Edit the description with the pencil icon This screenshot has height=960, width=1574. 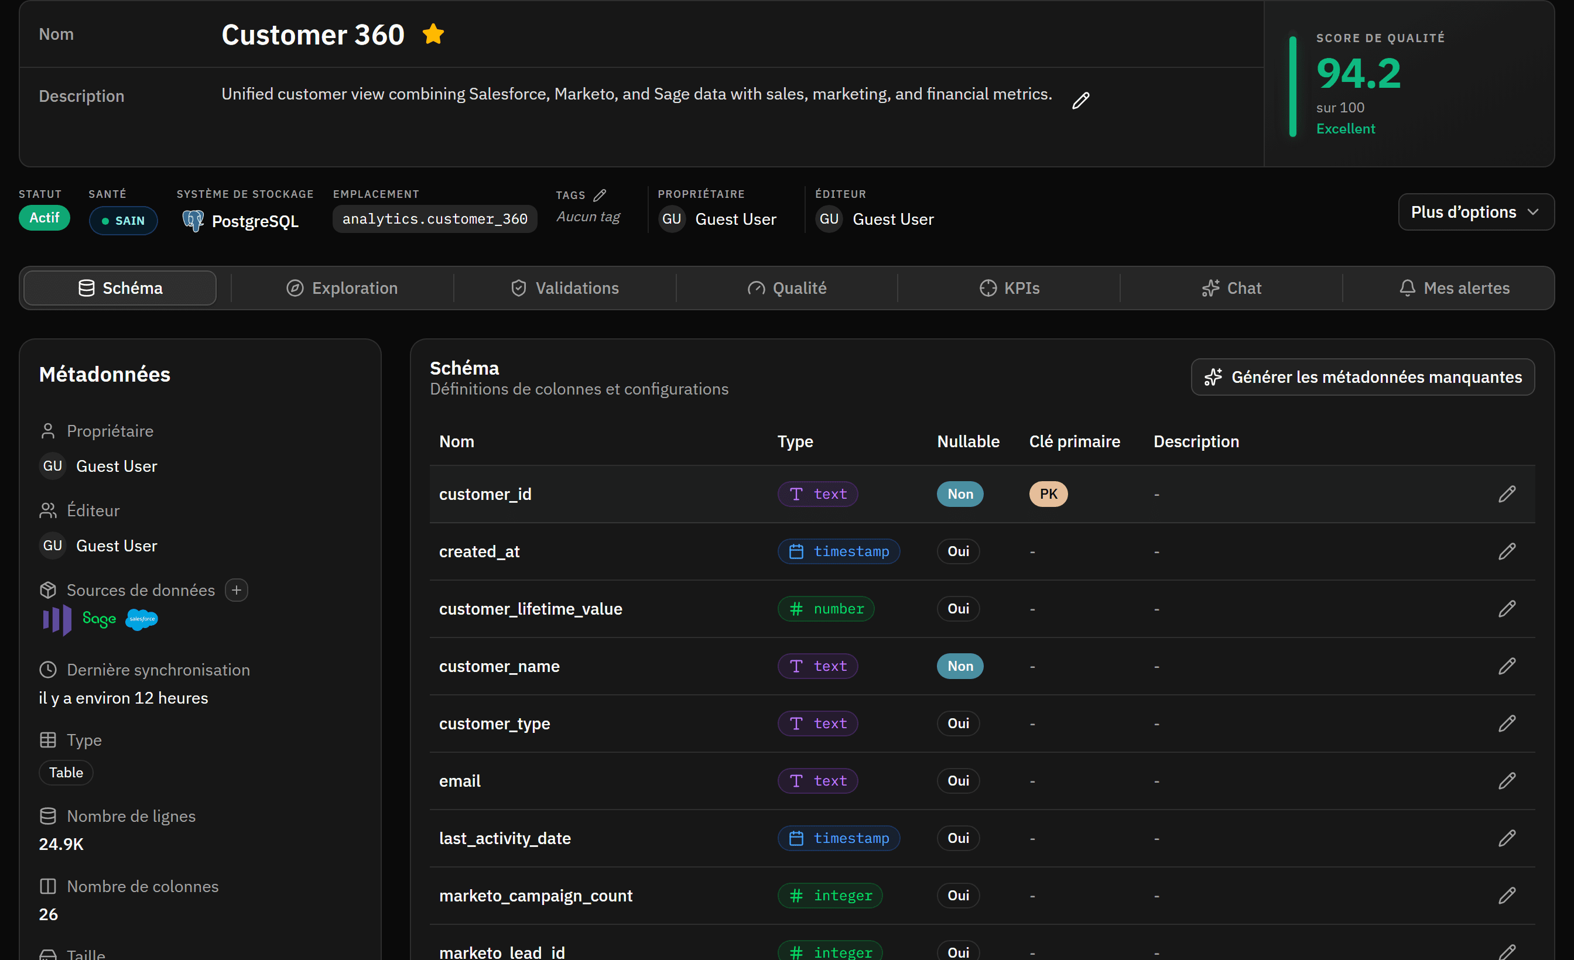pos(1080,100)
